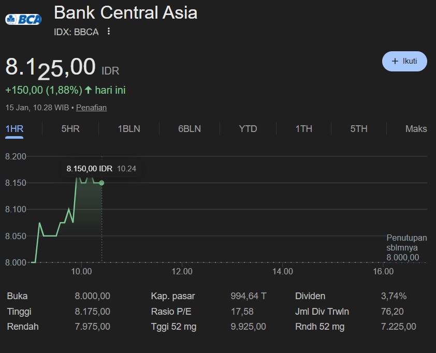Screen dimensions: 436x353
Task: Click the 8.150,00 IDR chart tooltip
Action: point(101,168)
